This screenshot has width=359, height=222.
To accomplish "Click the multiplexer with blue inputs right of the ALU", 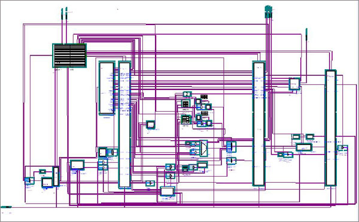I will click(x=231, y=147).
